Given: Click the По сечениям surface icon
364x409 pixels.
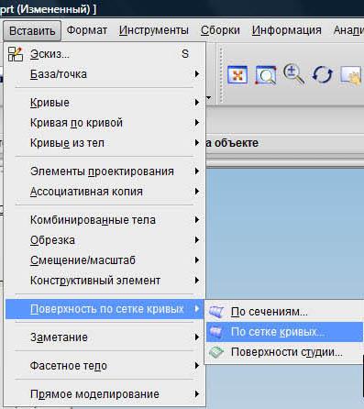Looking at the screenshot, I should 216,312.
